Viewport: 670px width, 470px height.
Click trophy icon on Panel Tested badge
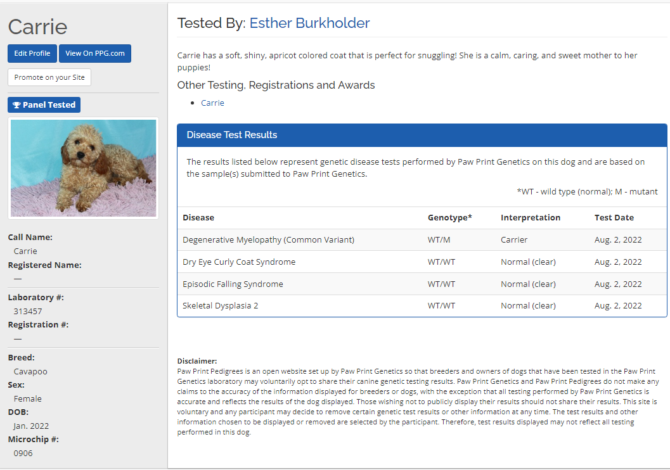tap(16, 105)
